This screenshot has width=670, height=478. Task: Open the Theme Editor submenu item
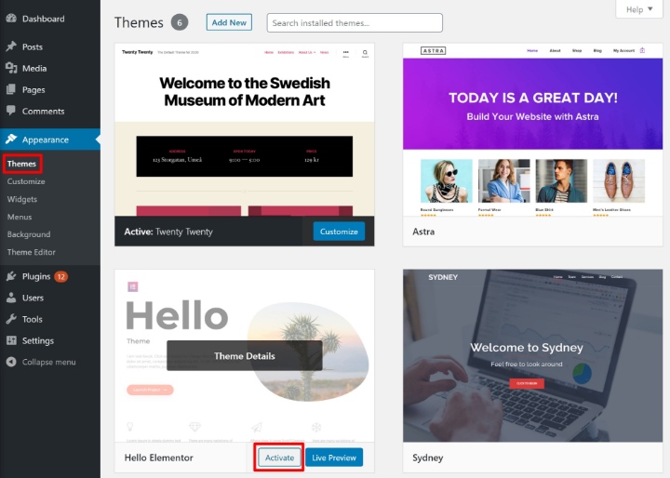pos(32,252)
